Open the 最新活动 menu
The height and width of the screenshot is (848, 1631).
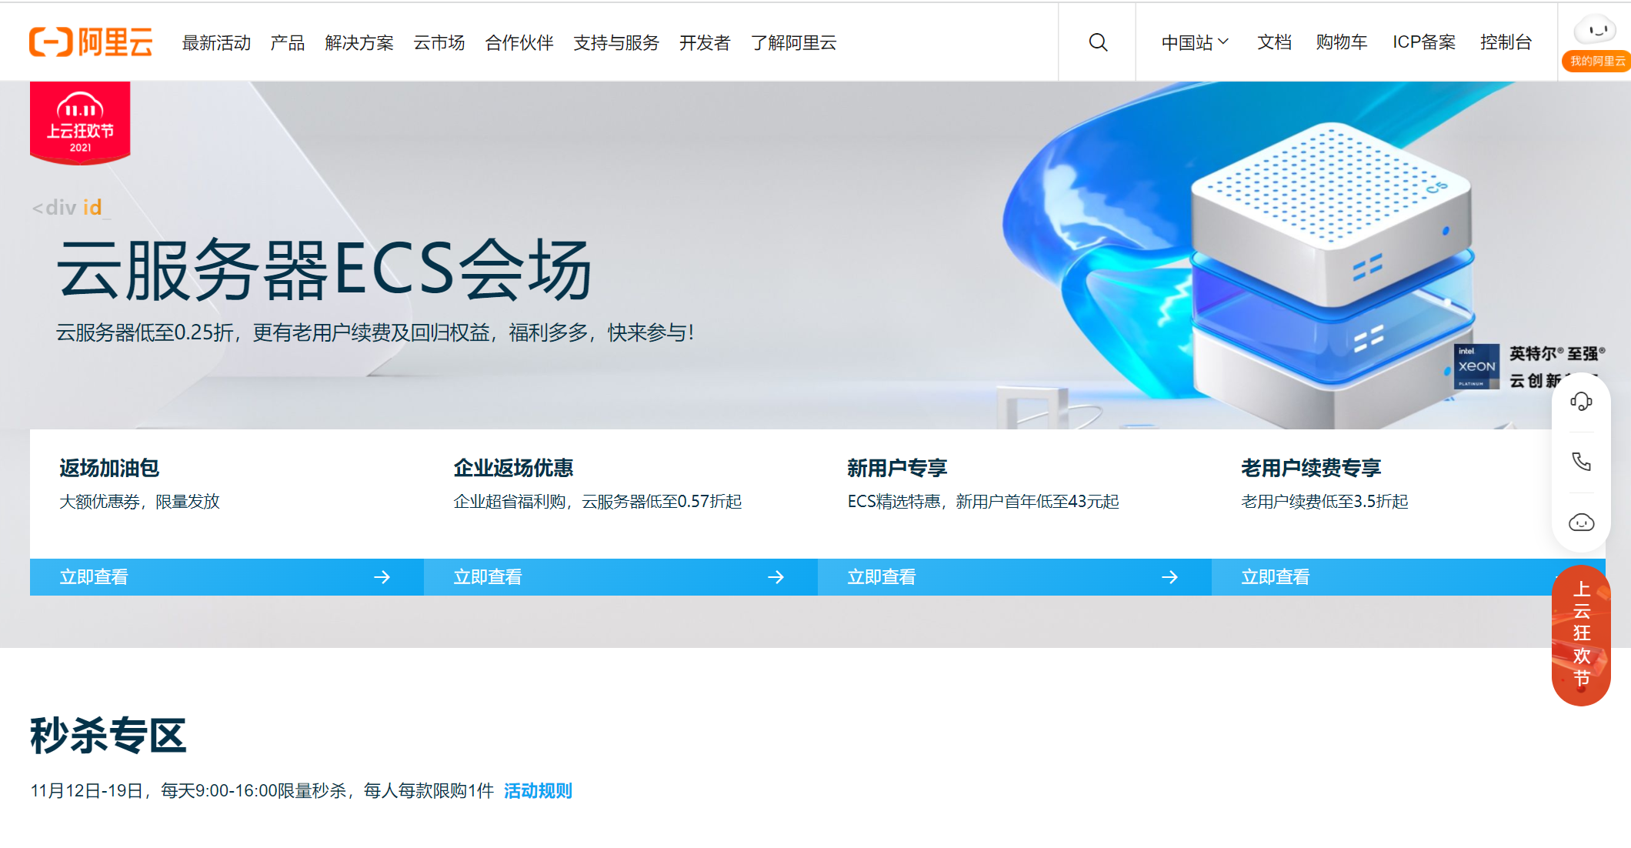(216, 42)
